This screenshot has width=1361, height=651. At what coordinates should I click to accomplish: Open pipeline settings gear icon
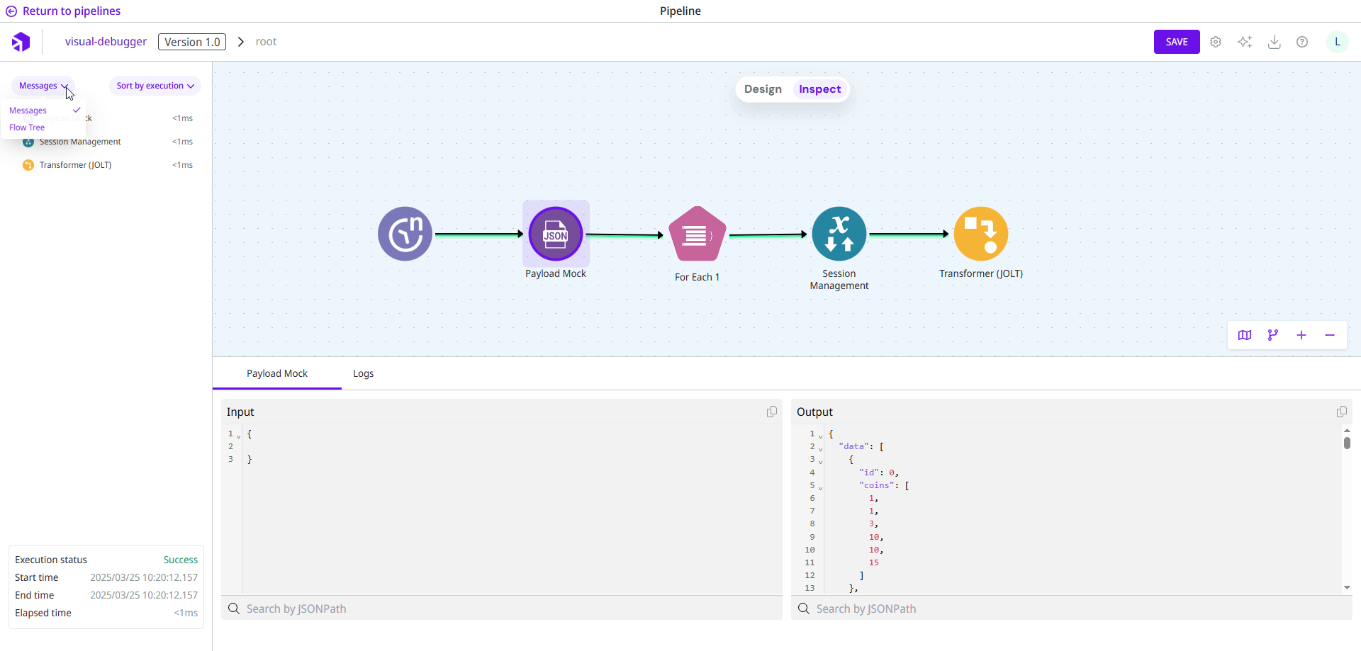tap(1216, 42)
